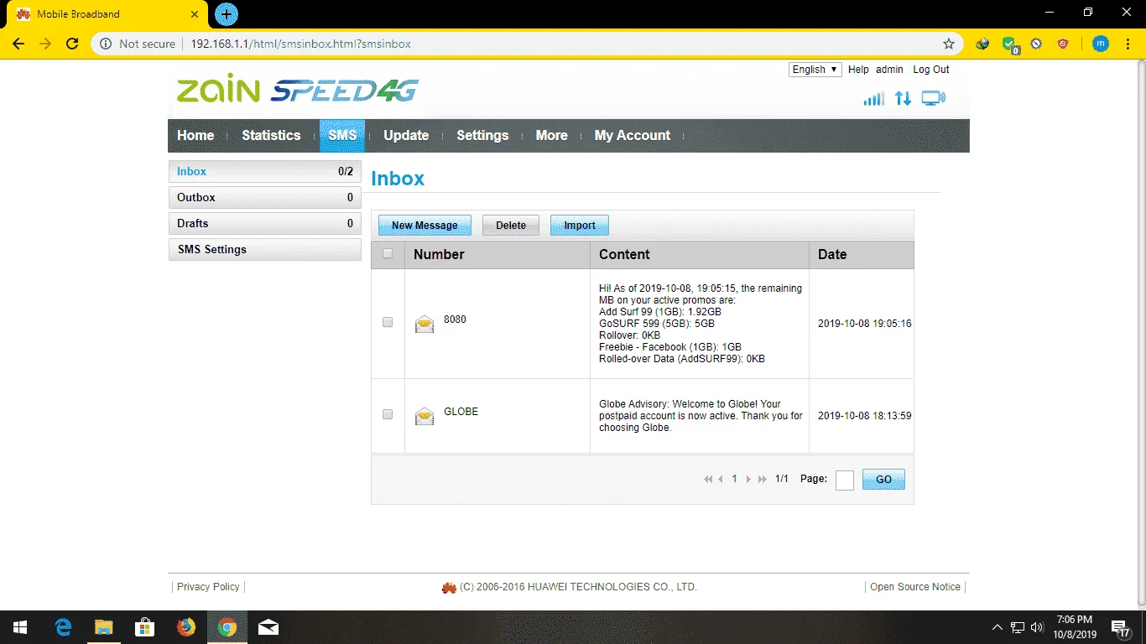Open the Open Source Notice link
Viewport: 1146px width, 644px height.
click(915, 587)
